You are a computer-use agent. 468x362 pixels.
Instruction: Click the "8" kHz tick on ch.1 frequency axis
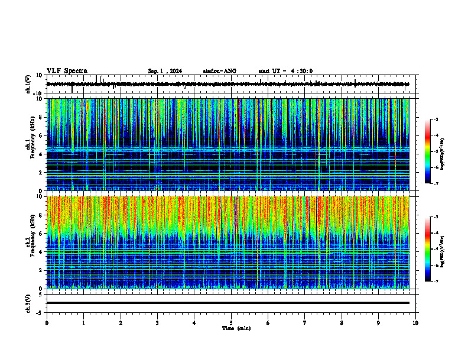(41, 117)
